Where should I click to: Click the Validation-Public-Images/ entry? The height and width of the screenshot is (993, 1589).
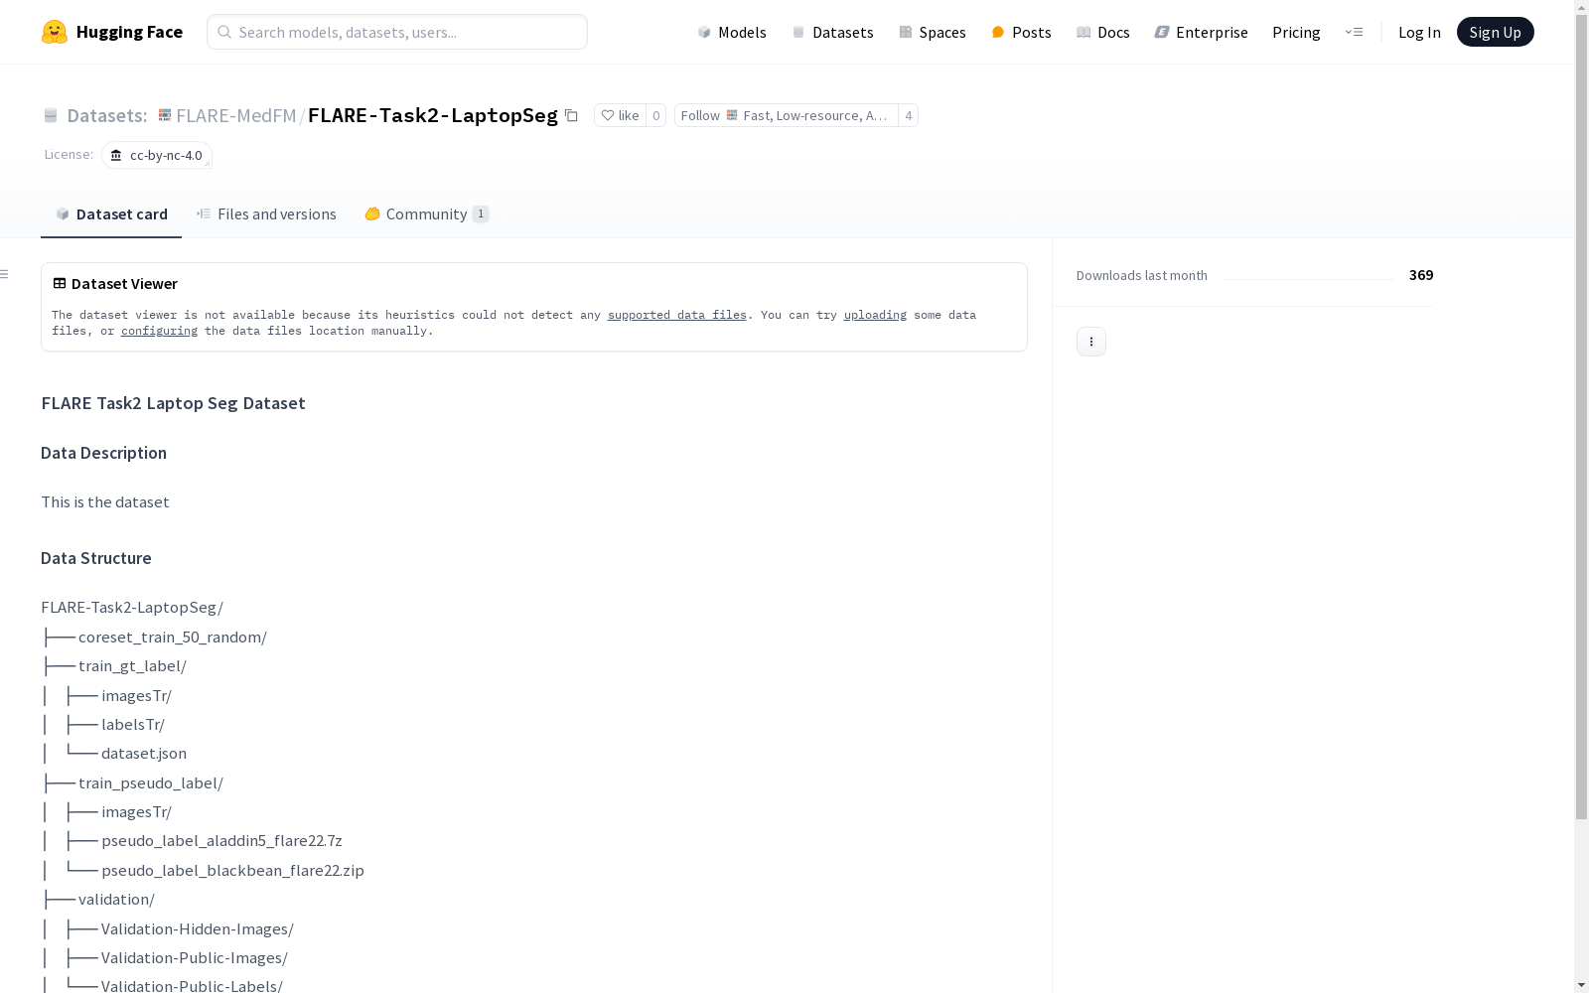(x=195, y=957)
